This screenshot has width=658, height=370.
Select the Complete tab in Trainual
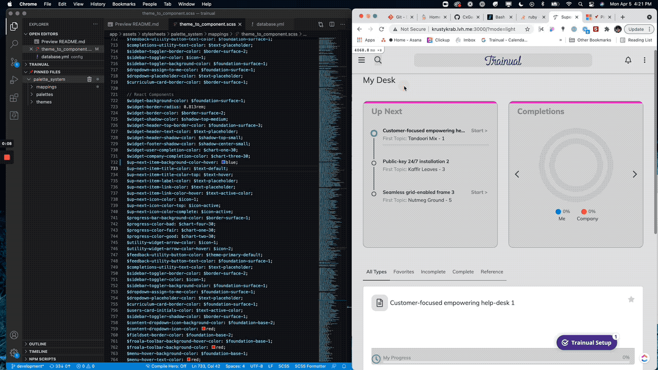point(463,272)
